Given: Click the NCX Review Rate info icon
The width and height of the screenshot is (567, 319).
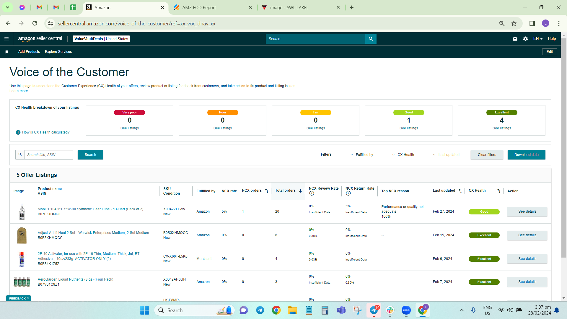Looking at the screenshot, I should (x=312, y=193).
